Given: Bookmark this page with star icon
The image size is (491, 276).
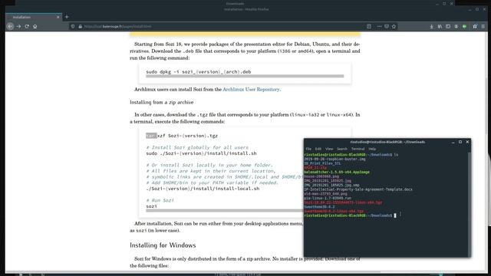Looking at the screenshot, I should tap(394, 27).
